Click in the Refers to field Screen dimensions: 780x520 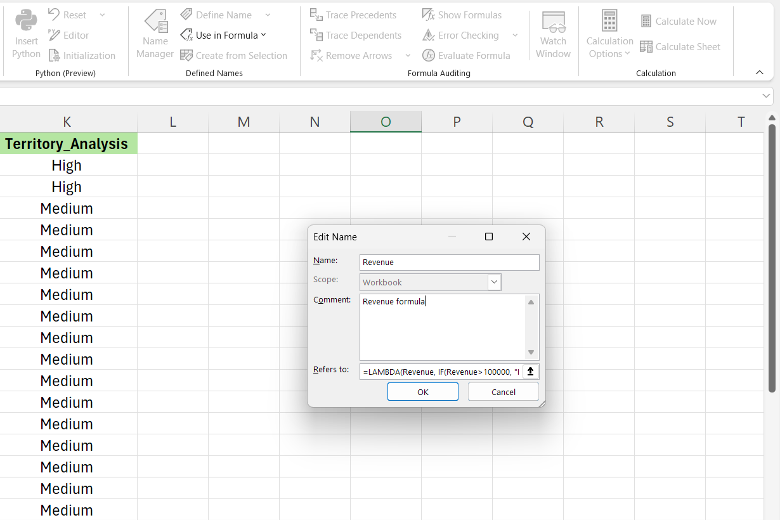(x=441, y=372)
